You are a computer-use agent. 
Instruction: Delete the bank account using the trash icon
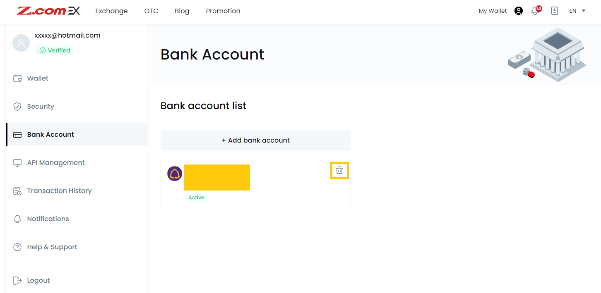click(339, 170)
